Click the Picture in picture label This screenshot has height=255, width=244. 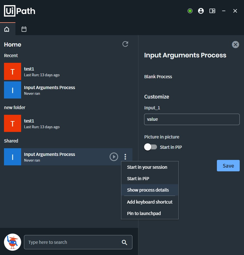[x=162, y=137]
